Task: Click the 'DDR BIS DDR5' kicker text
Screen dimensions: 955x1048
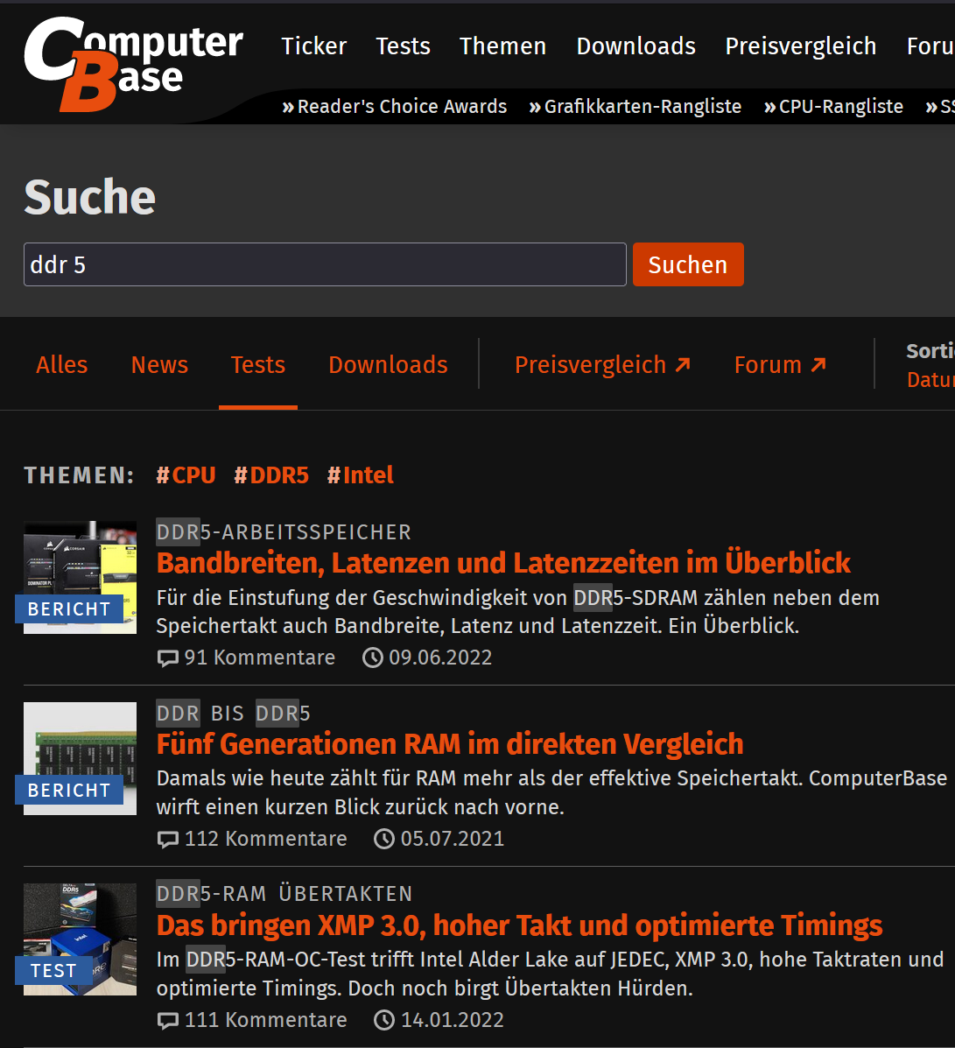Action: (x=233, y=714)
